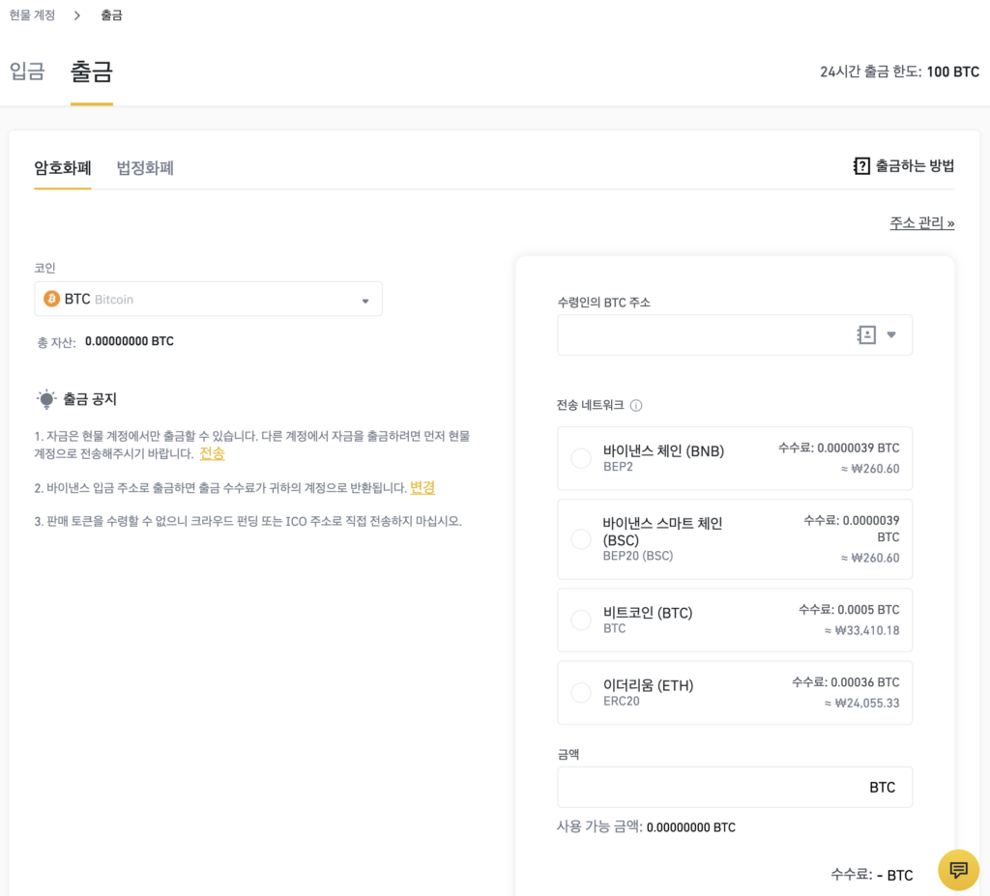Screen dimensions: 990x896
Task: Expand the recipient address dropdown arrow
Action: tap(891, 334)
